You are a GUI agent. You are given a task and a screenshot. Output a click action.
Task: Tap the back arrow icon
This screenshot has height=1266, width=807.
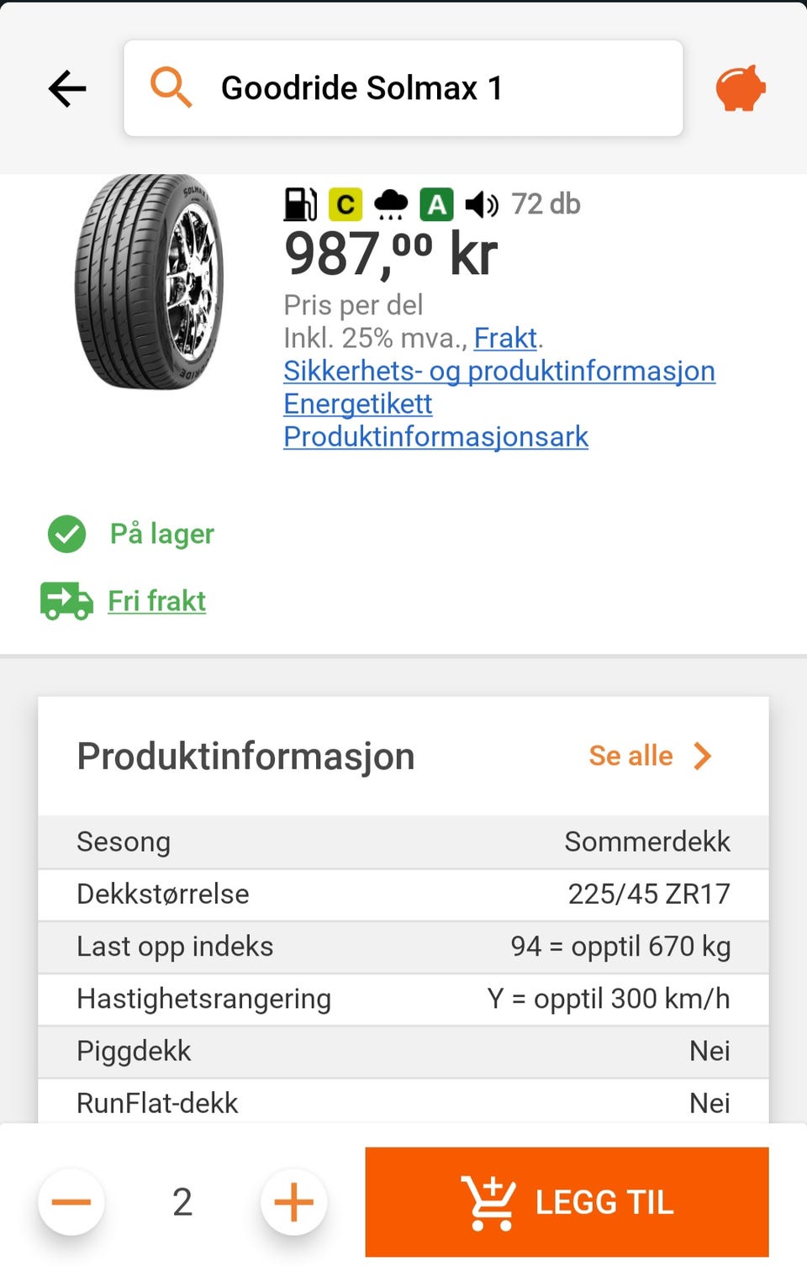67,88
